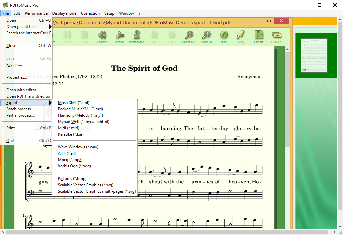Click the Sing bird icon
Screen dimensions: 343x235
click(241, 35)
